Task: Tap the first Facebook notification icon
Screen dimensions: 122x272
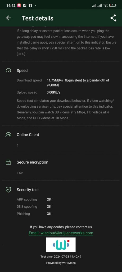Action: (x=25, y=5)
